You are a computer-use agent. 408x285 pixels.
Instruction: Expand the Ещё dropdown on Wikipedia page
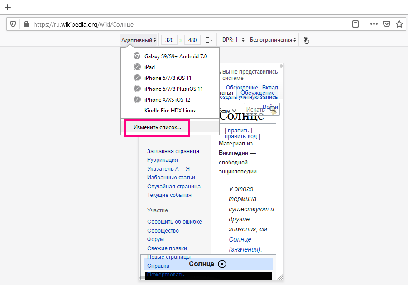(x=228, y=111)
